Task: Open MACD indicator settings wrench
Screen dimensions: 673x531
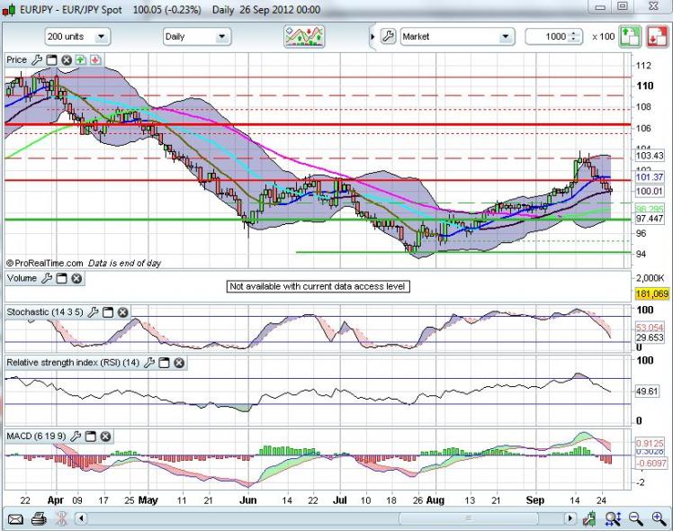Action: tap(77, 436)
